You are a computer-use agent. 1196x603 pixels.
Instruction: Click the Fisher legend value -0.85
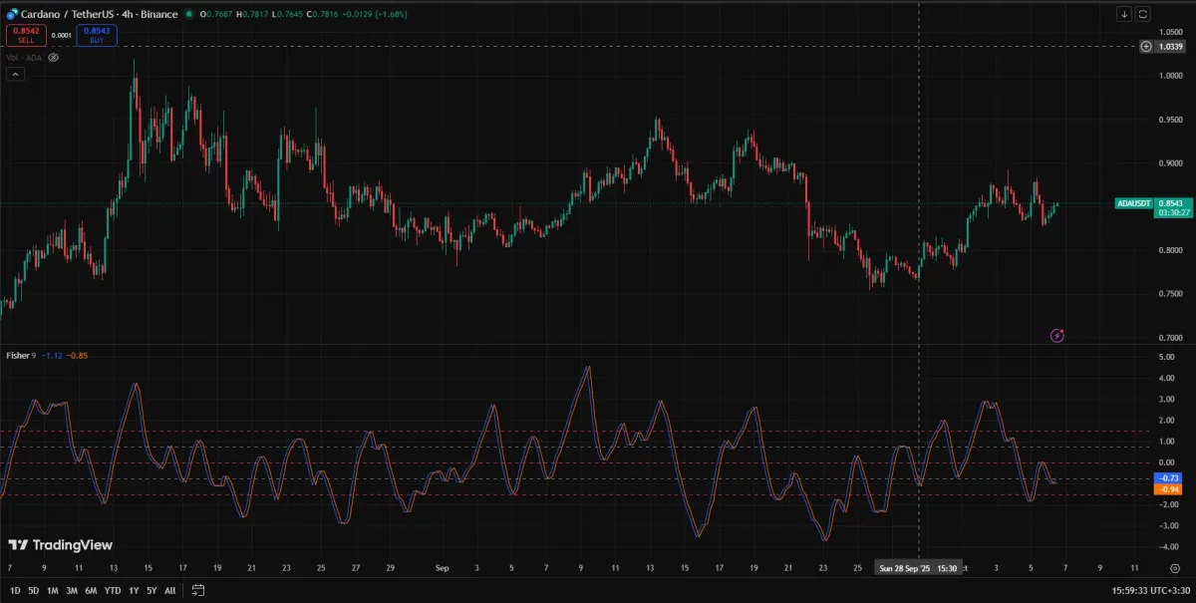77,355
